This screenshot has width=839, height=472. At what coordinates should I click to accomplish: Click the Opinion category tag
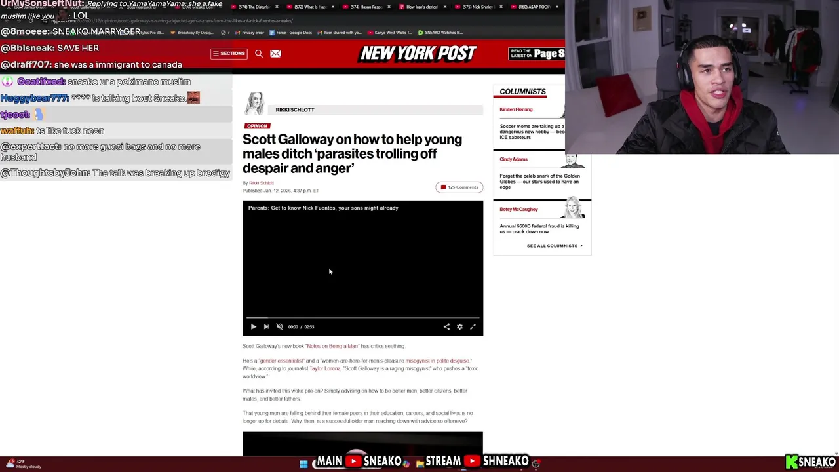257,126
